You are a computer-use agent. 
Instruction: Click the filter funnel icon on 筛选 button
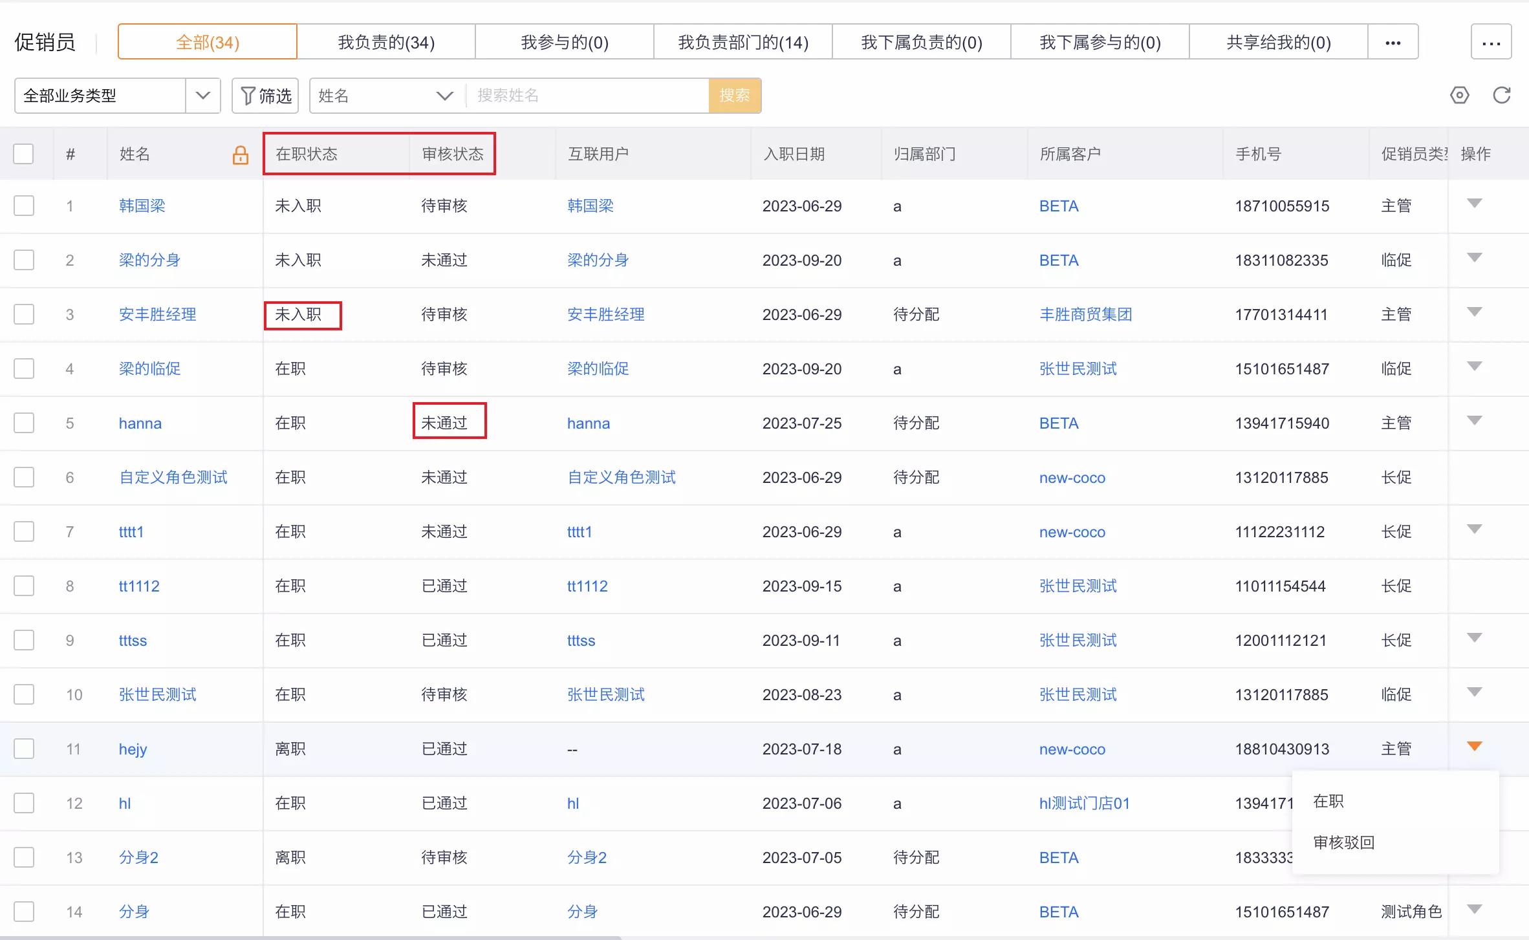[x=249, y=95]
